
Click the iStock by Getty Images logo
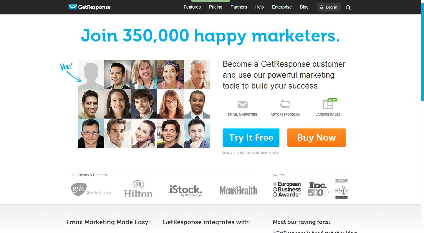tap(185, 191)
